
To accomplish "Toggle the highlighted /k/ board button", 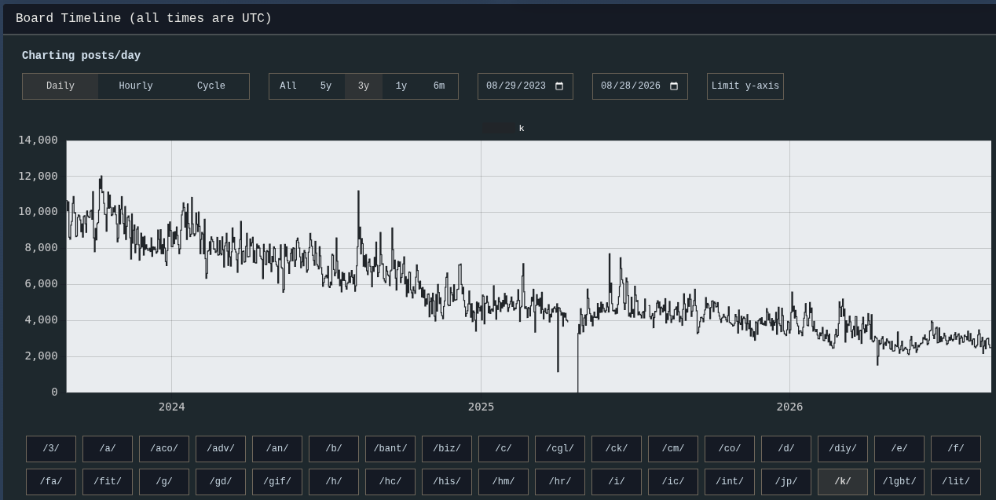I will click(x=843, y=482).
